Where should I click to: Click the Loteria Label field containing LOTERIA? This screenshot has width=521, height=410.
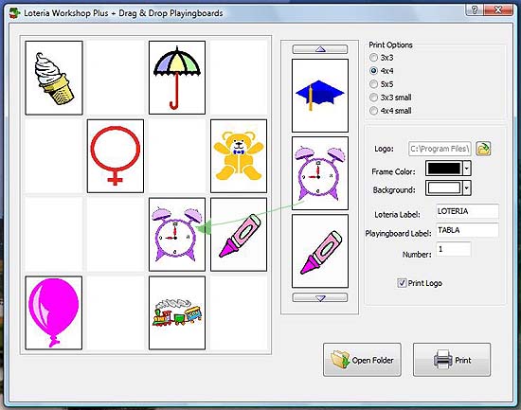[x=467, y=211]
